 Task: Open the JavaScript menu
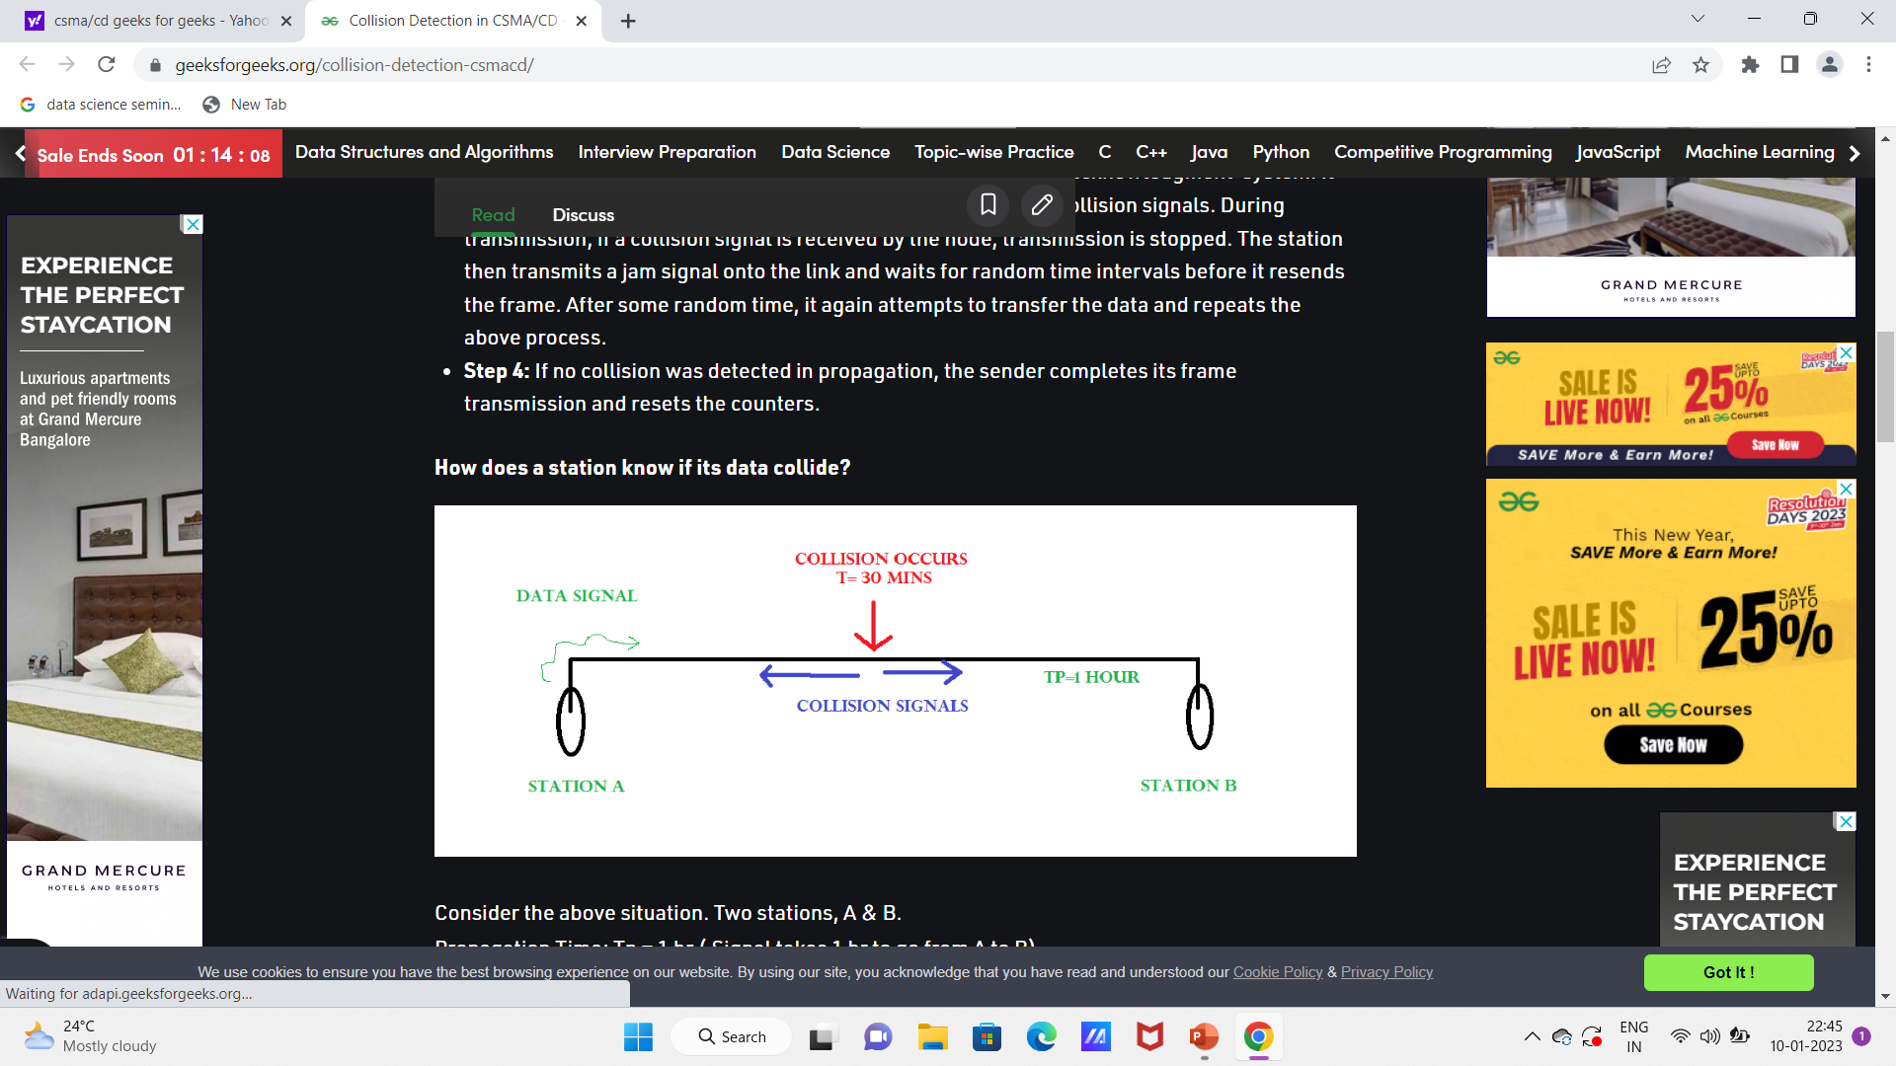[x=1618, y=152]
